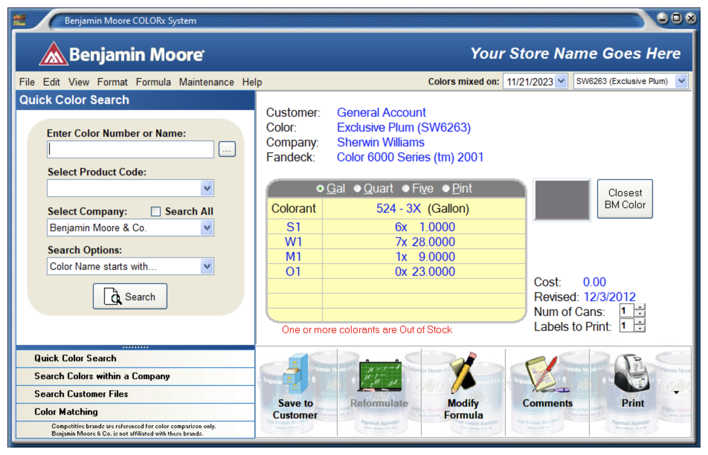
Task: Click the Benjamin Moore triangle logo
Action: point(54,54)
